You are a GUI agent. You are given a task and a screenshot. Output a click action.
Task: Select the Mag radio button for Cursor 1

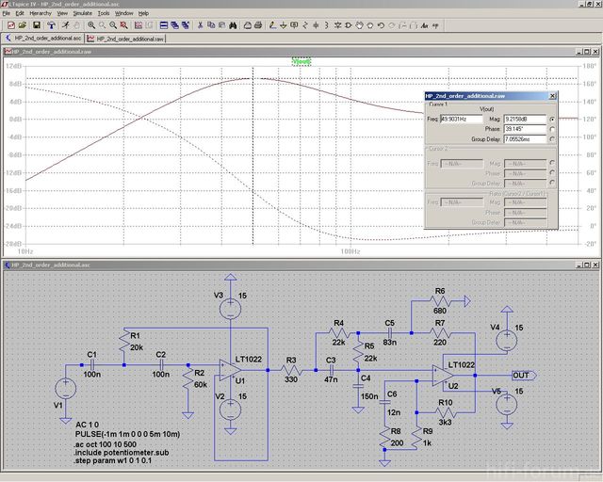click(551, 120)
